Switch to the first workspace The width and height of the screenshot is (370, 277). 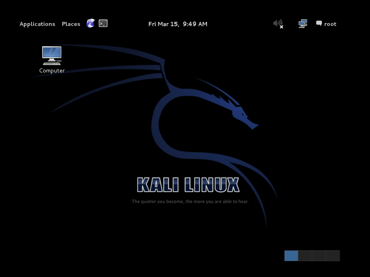coord(291,256)
